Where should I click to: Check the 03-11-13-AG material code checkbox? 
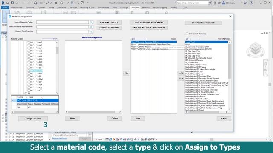click(29, 51)
